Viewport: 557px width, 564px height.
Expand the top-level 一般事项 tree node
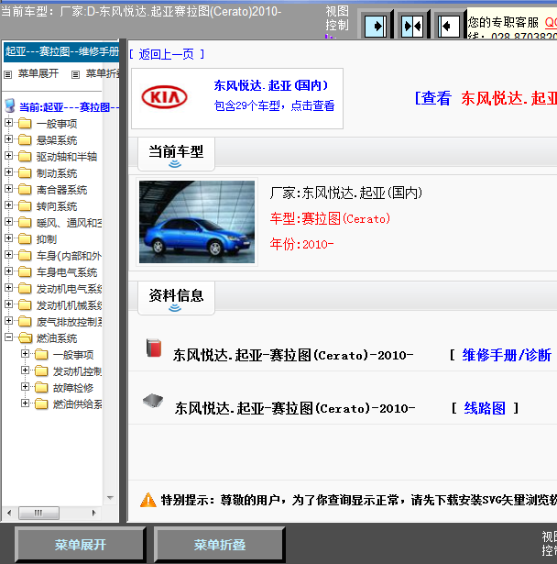click(8, 123)
